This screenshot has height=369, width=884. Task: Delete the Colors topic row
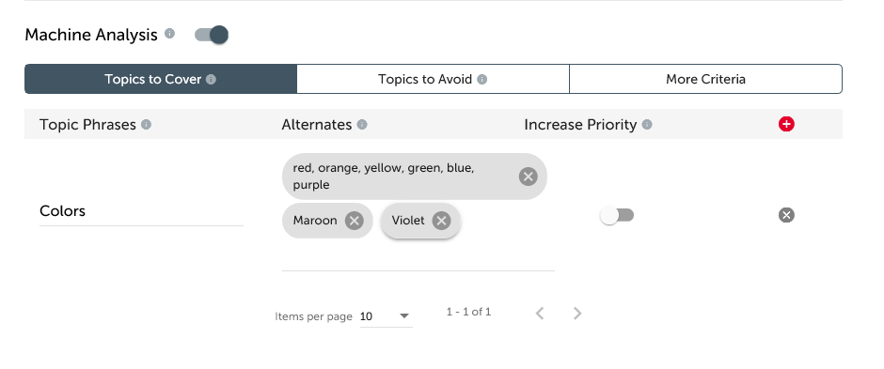pyautogui.click(x=786, y=215)
